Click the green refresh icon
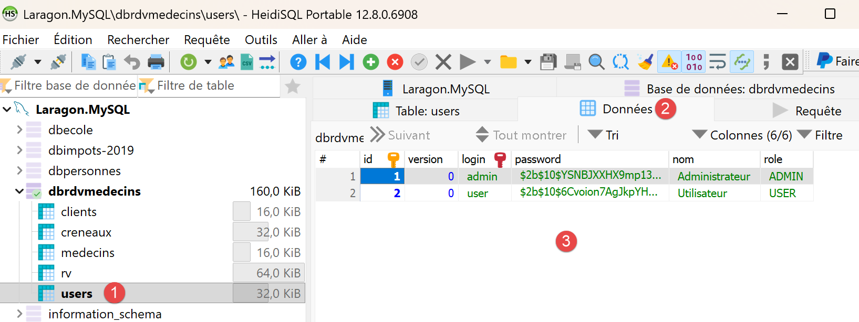The width and height of the screenshot is (859, 322). tap(188, 62)
